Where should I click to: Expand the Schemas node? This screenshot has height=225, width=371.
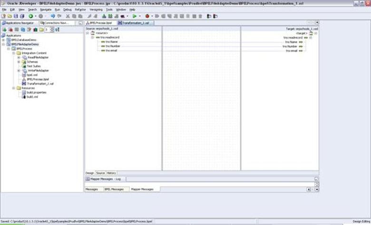point(19,62)
